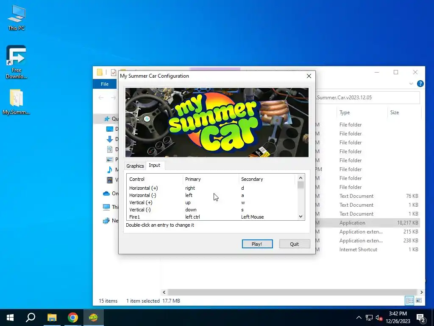Open File Explorer help icon

[420, 84]
